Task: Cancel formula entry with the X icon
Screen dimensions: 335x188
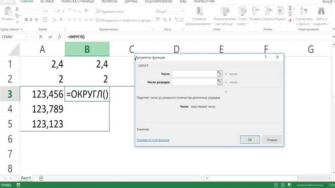Action: click(41, 37)
